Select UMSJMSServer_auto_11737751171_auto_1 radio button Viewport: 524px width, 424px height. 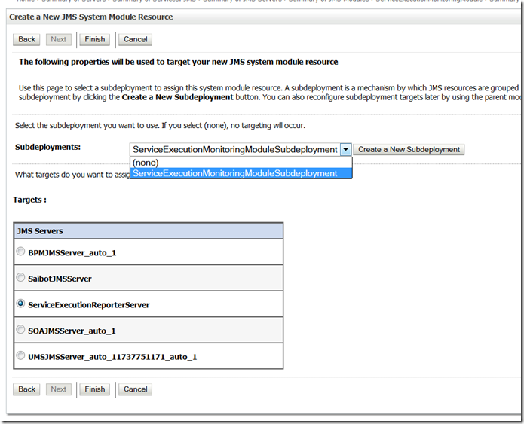point(20,355)
